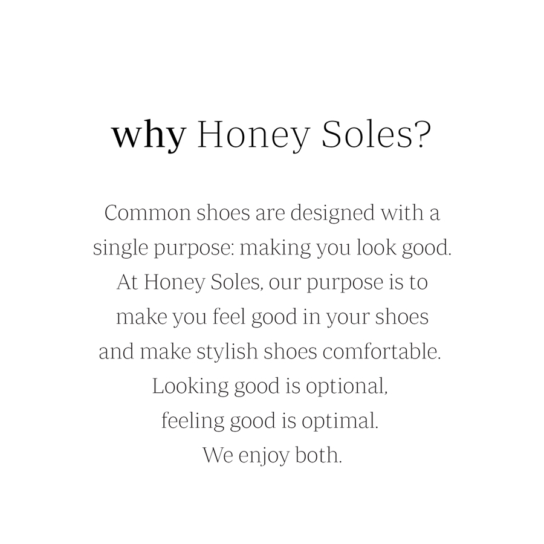This screenshot has height=544, width=544.
Task: Click the line 'feeling good is optimal.'
Action: [x=270, y=421]
